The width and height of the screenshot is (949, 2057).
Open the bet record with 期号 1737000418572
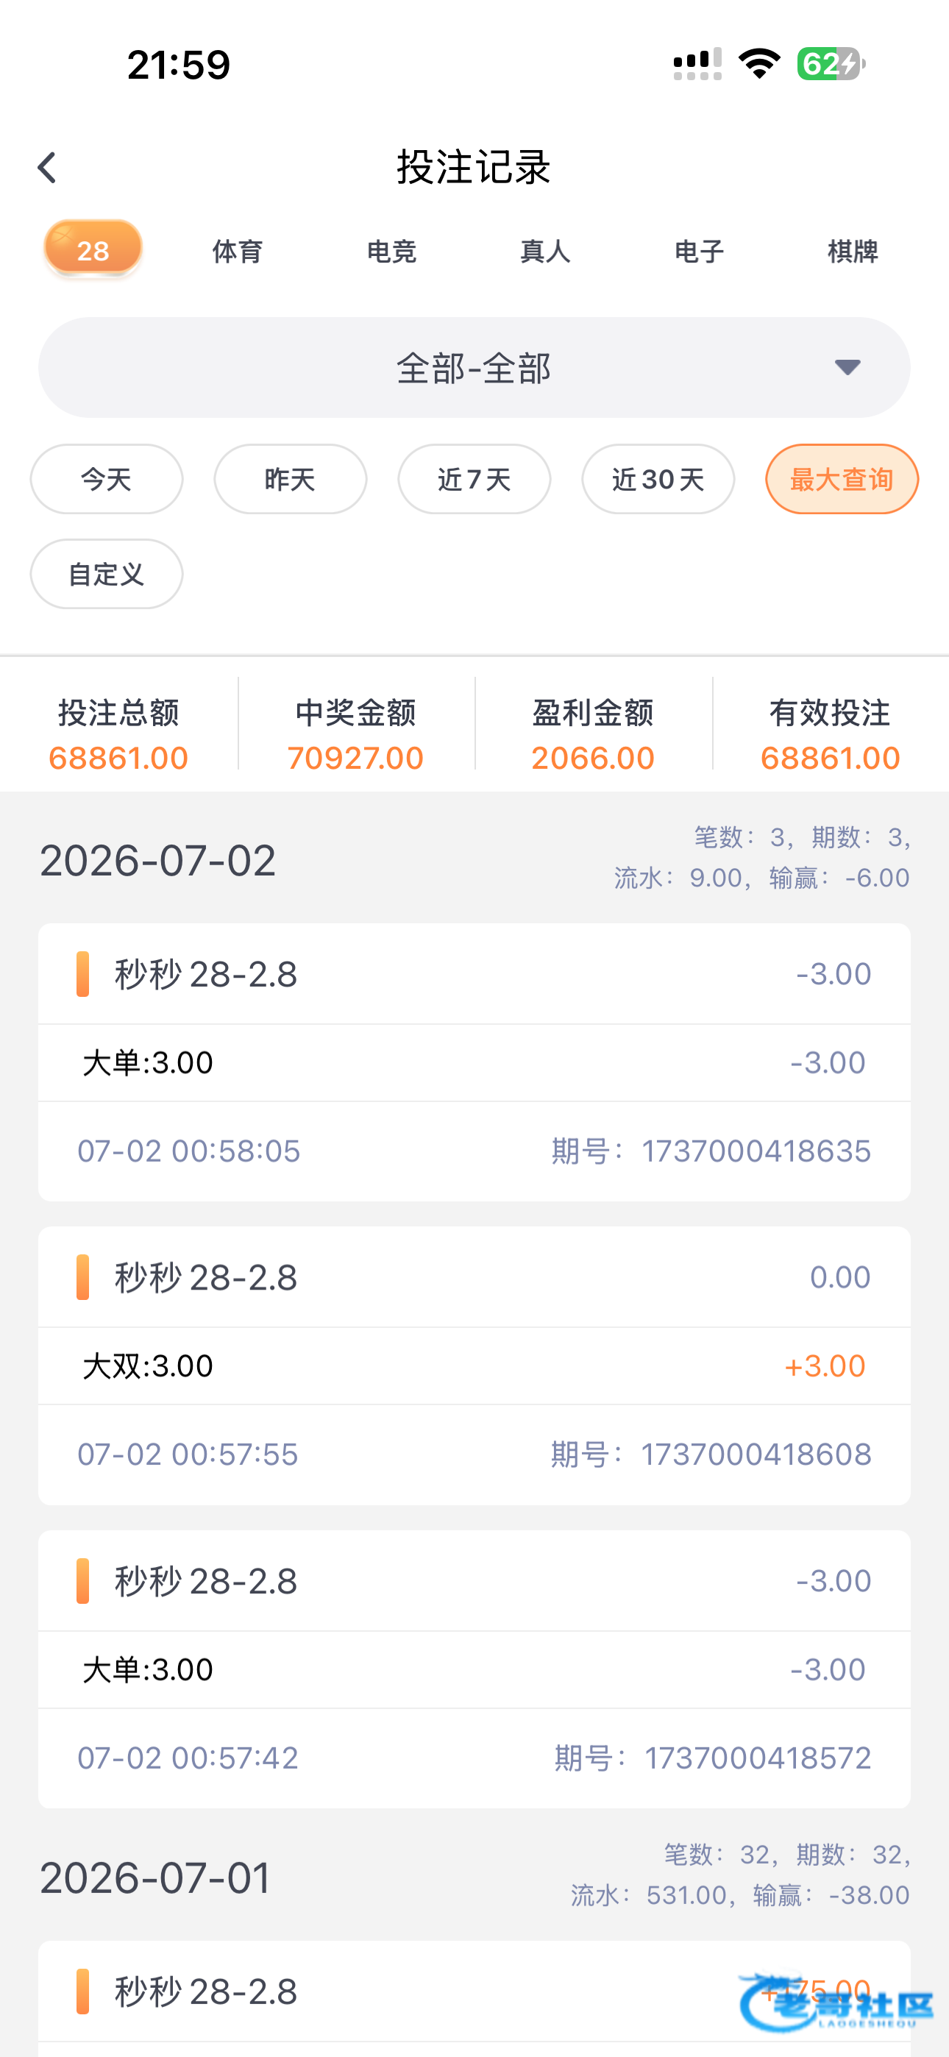coord(474,1669)
